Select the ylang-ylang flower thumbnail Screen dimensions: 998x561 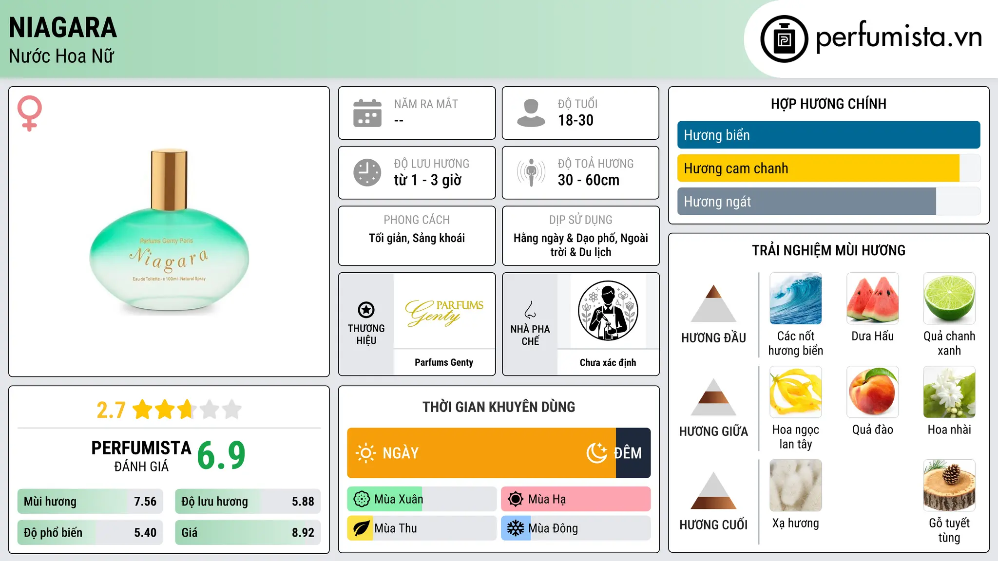pos(796,392)
